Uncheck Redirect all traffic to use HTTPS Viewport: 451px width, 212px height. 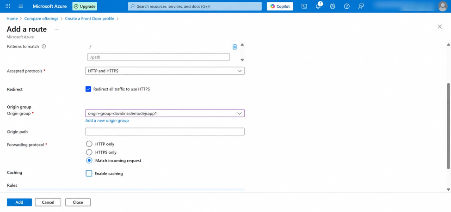click(x=88, y=89)
